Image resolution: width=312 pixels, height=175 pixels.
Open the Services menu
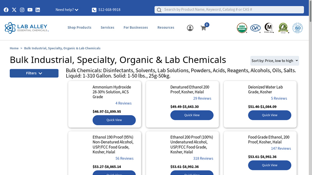pyautogui.click(x=108, y=28)
